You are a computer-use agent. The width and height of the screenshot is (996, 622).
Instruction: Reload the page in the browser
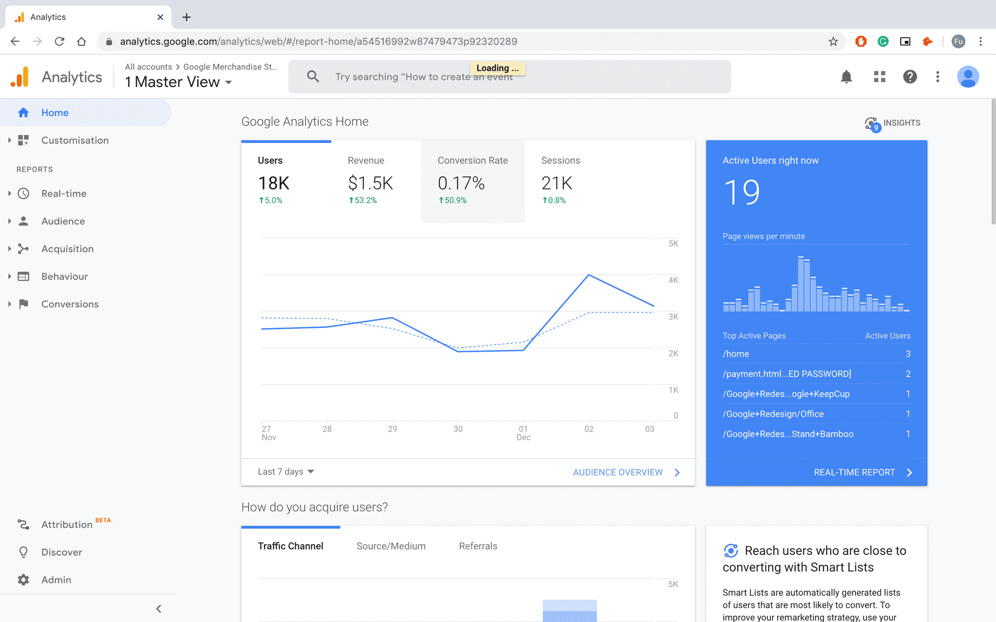point(59,42)
